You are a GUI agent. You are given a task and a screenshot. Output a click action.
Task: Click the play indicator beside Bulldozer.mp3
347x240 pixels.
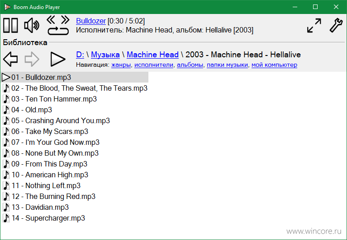point(6,78)
